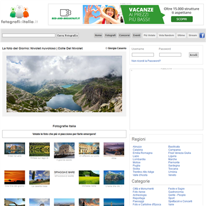Open the Foto Aeree category
Image resolution: width=206 pixels, height=206 pixels.
click(x=139, y=192)
